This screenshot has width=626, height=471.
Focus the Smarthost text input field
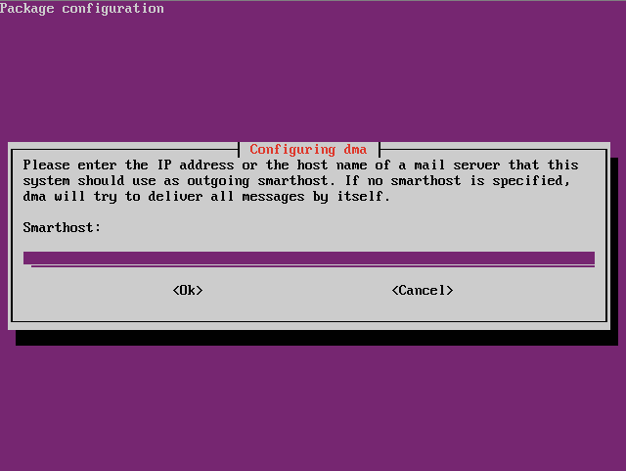tap(309, 259)
